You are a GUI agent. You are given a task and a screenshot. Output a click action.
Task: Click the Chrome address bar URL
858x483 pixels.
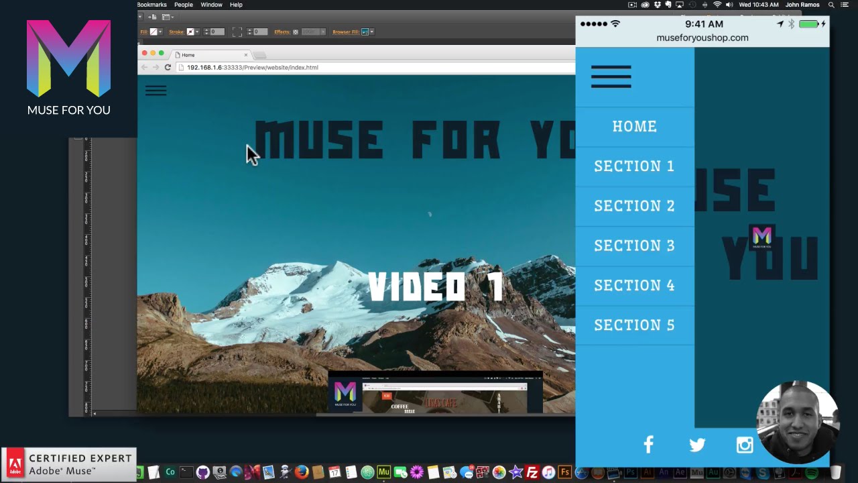click(253, 67)
